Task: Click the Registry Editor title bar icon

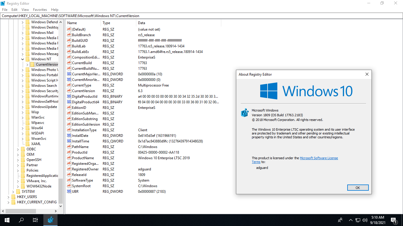Action: tap(3, 3)
